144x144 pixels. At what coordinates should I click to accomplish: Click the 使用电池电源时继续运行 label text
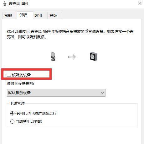pos(36,113)
